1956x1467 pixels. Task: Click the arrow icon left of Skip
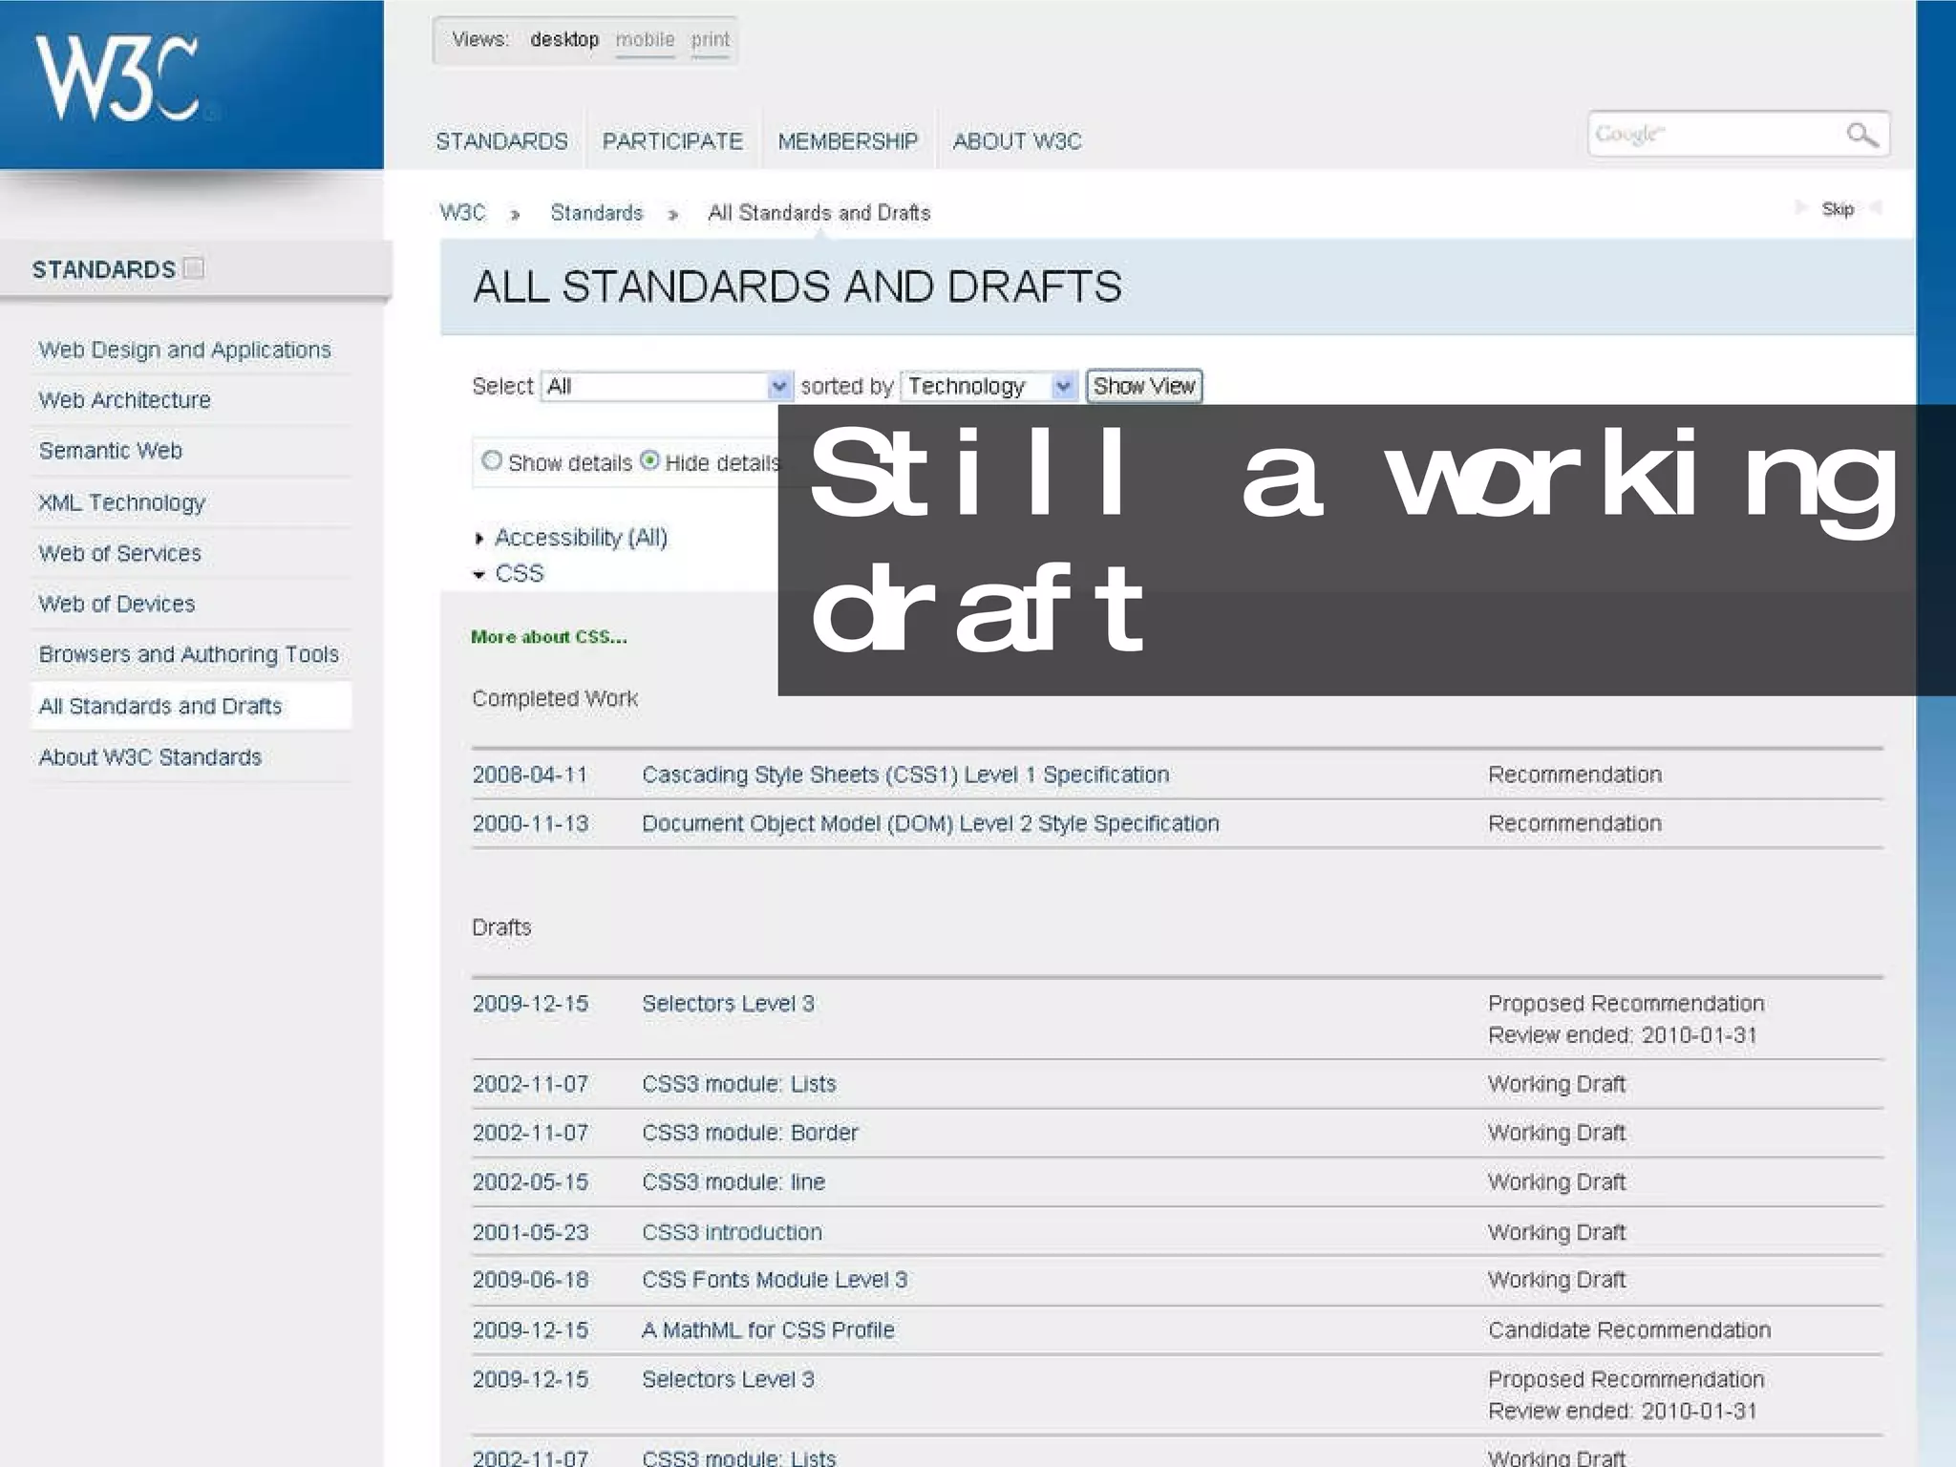click(x=1800, y=208)
